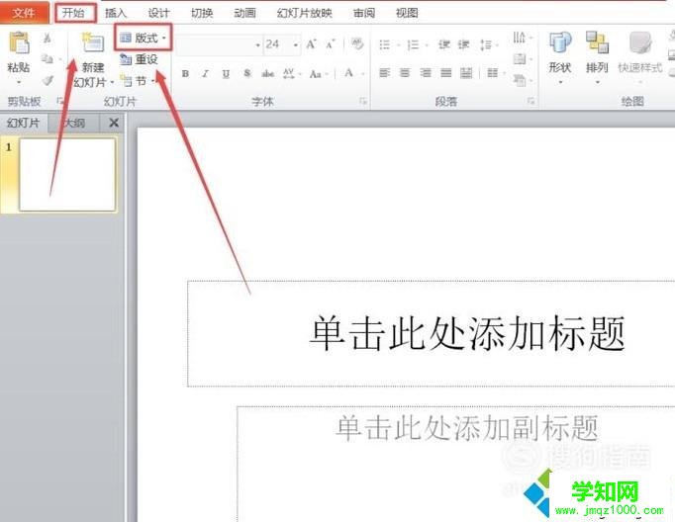Click the title placeholder 单击此处添加标题
675x522 pixels.
467,333
